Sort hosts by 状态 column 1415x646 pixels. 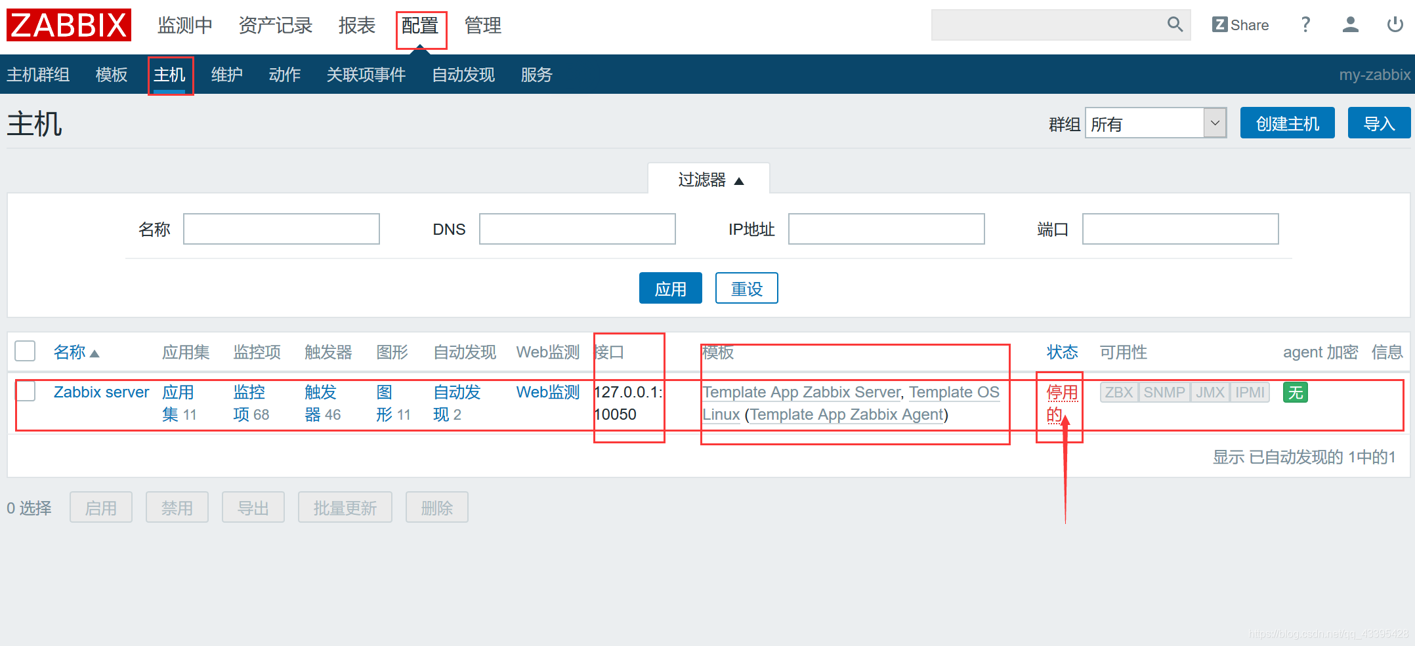tap(1062, 352)
